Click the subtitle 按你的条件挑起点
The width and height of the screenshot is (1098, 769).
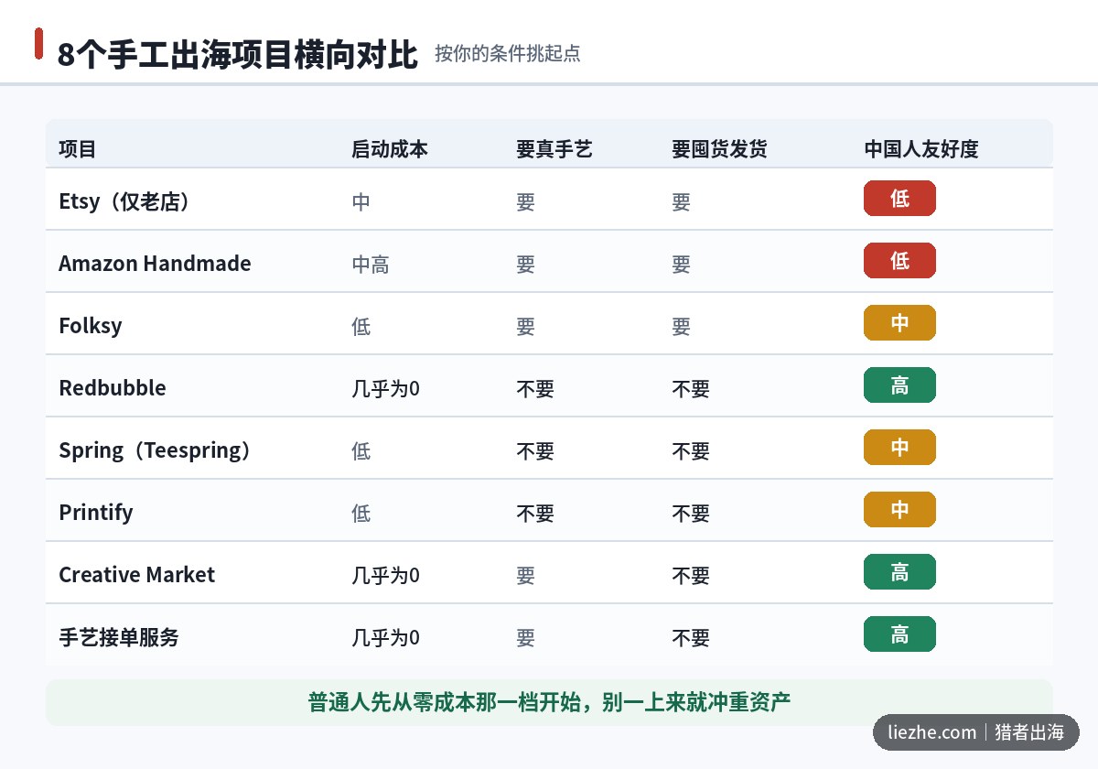pos(508,53)
